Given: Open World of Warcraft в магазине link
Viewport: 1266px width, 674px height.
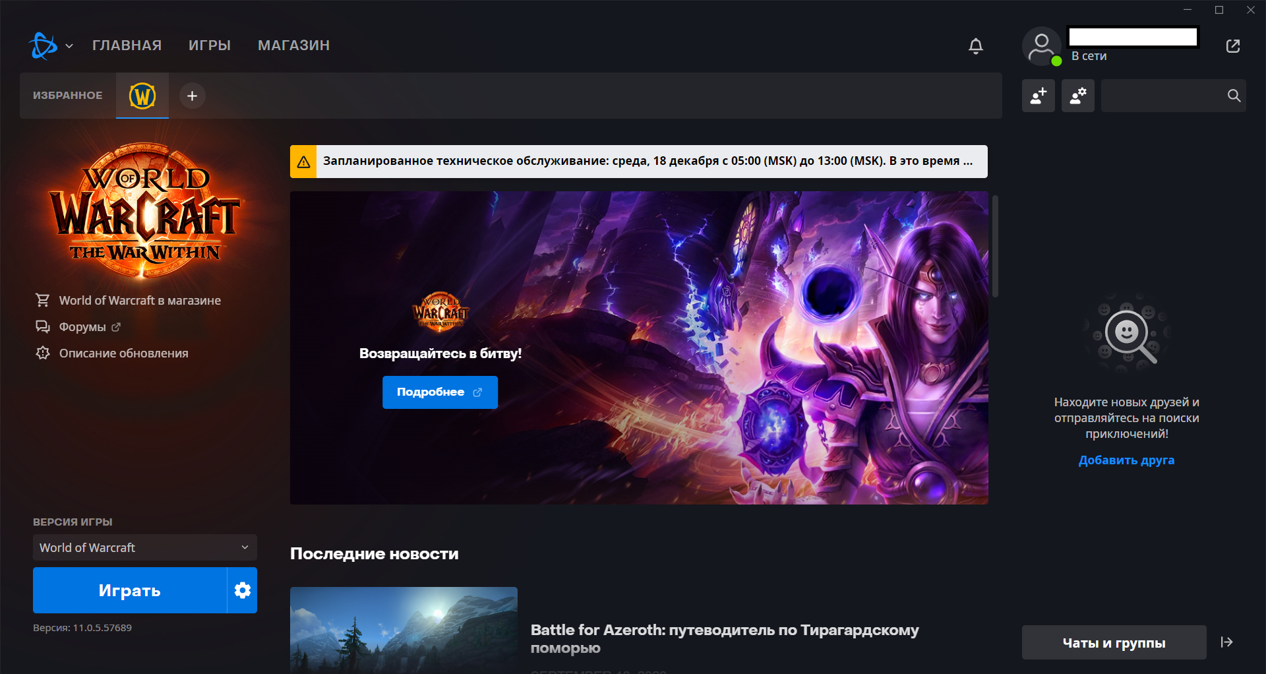Looking at the screenshot, I should pyautogui.click(x=140, y=301).
